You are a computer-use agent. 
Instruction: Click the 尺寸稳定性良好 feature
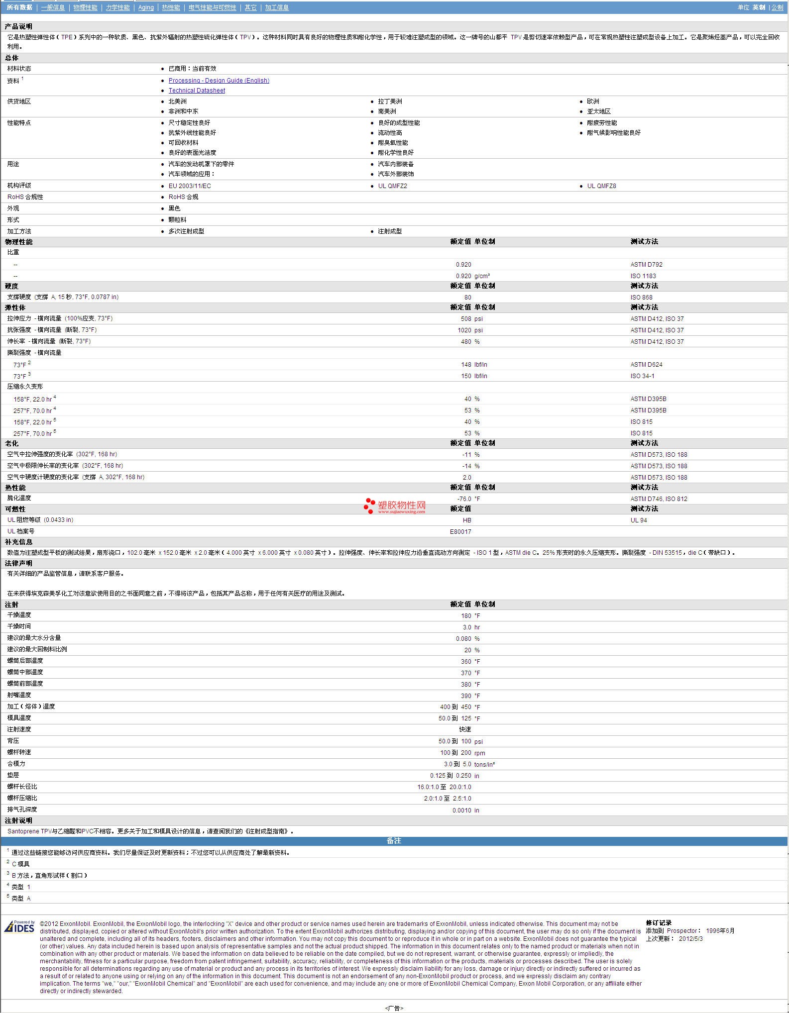[189, 123]
